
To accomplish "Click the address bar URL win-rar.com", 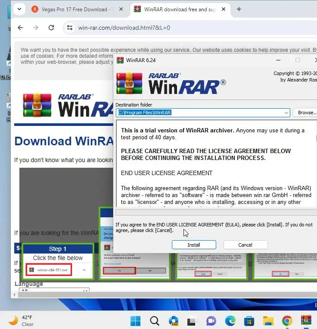I will [x=124, y=28].
